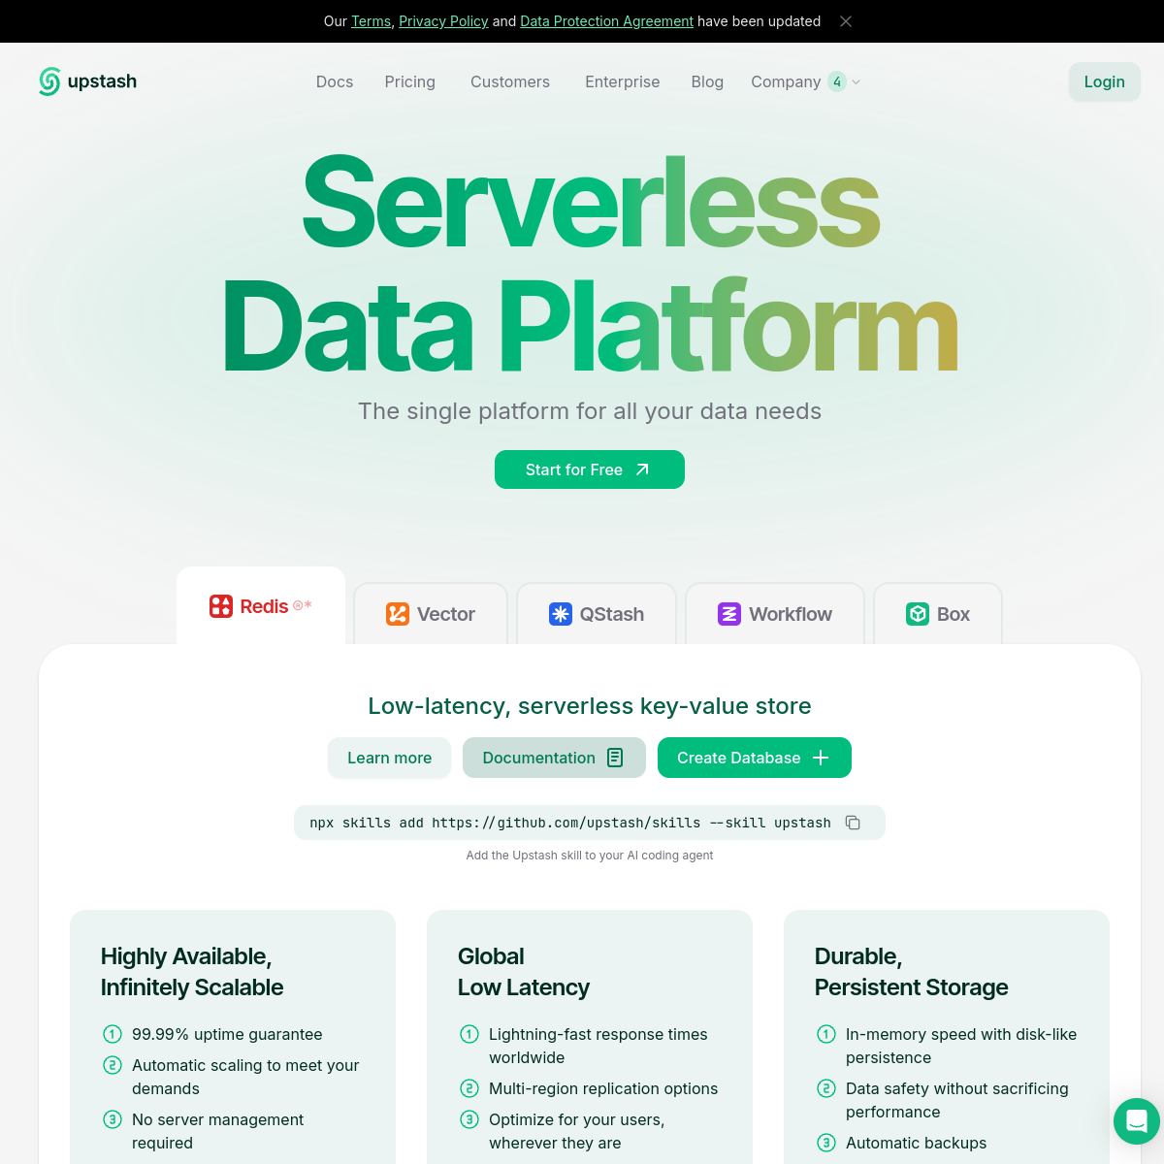Click the document icon in Documentation
Screen dimensions: 1164x1164
(x=615, y=758)
